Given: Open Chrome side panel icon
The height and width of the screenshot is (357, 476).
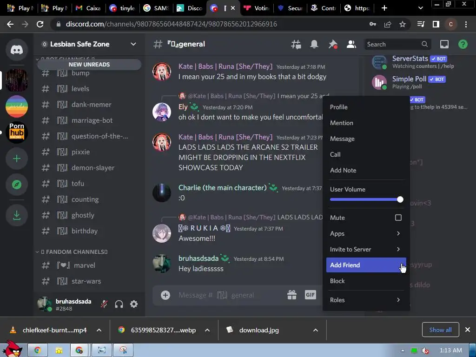Looking at the screenshot, I should tap(436, 24).
